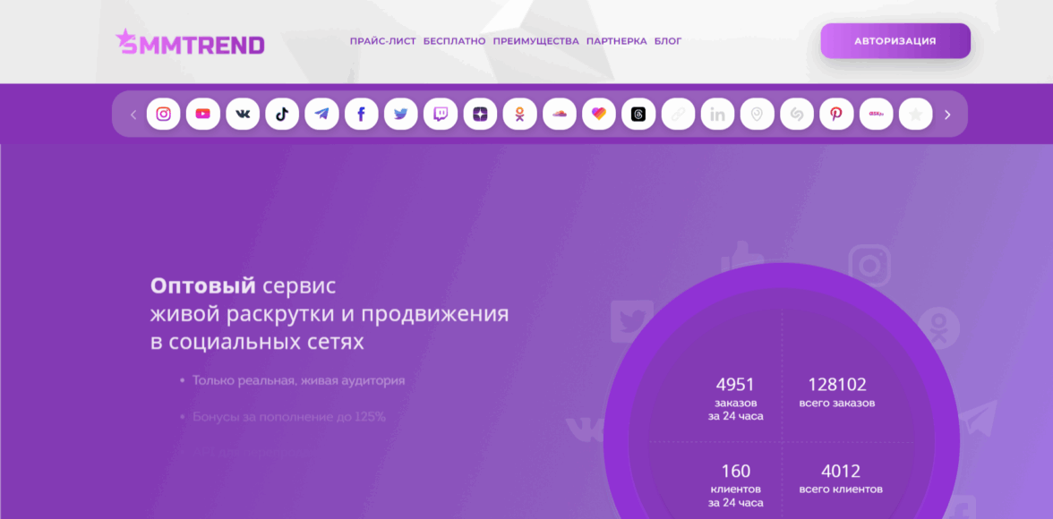
Task: Pick the Twitter bird icon in the bar
Action: [401, 115]
